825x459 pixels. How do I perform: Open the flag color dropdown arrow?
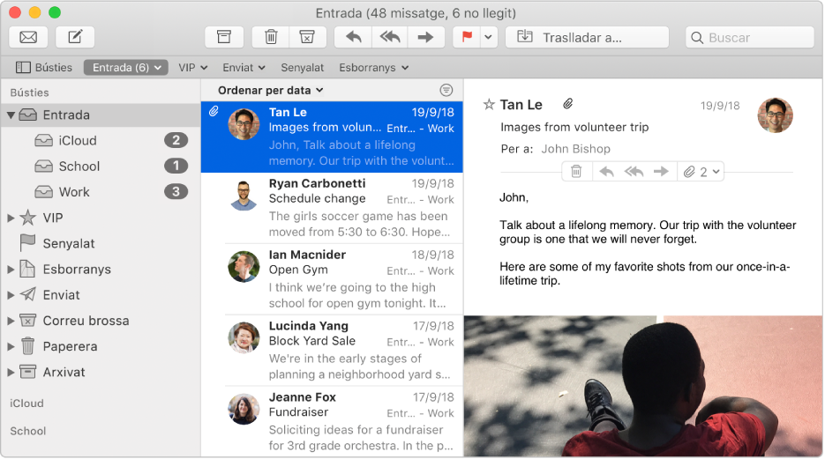pyautogui.click(x=488, y=37)
